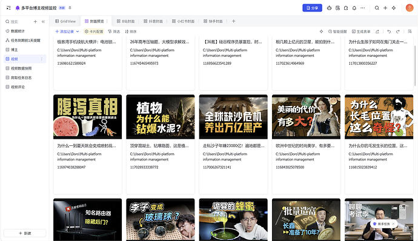Image resolution: width=418 pixels, height=241 pixels.
Task: Expand the dropdown arrow next to 添加记录
Action: [78, 31]
